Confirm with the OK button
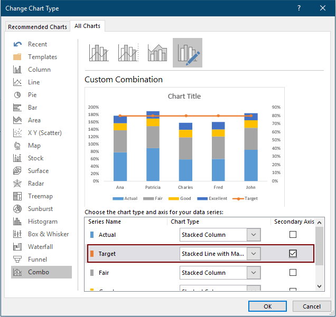 267,306
